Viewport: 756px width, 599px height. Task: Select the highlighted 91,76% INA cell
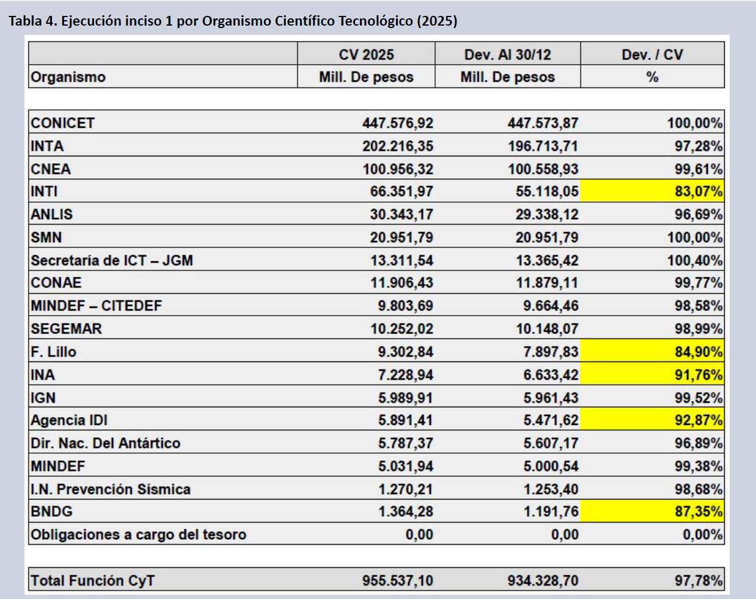[652, 374]
